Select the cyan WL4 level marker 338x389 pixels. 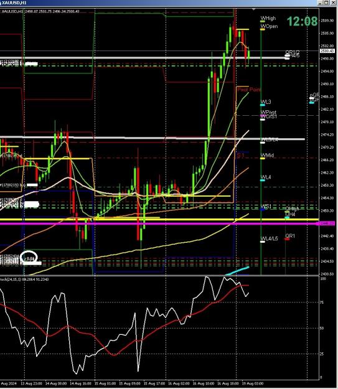(x=263, y=180)
